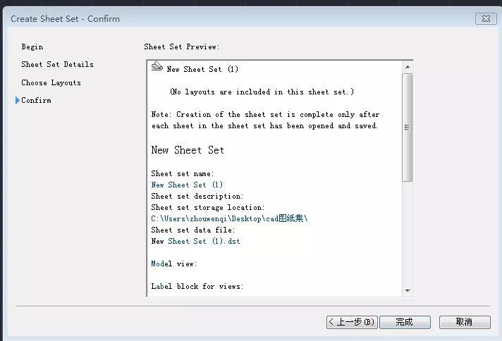Go to the Begin step

coord(32,47)
